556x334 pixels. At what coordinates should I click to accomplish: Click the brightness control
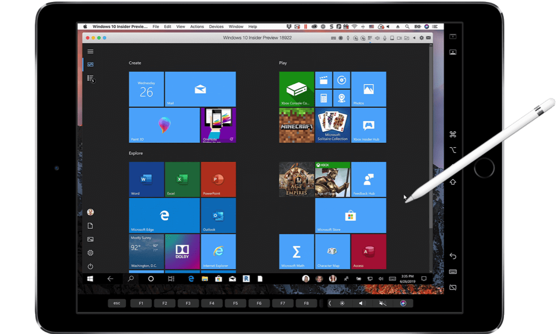pyautogui.click(x=342, y=303)
